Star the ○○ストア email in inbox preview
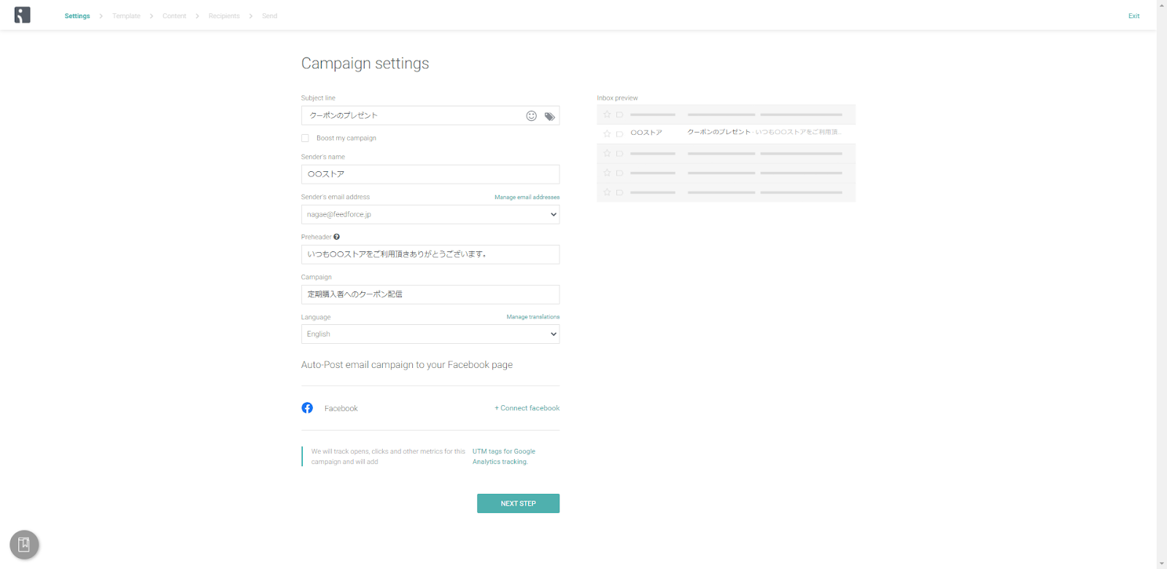 [607, 133]
